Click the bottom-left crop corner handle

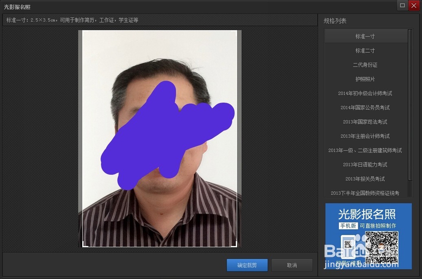(84, 244)
